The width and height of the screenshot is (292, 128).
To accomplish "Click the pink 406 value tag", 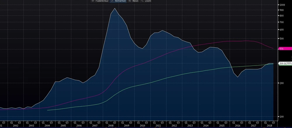I will click(x=282, y=49).
